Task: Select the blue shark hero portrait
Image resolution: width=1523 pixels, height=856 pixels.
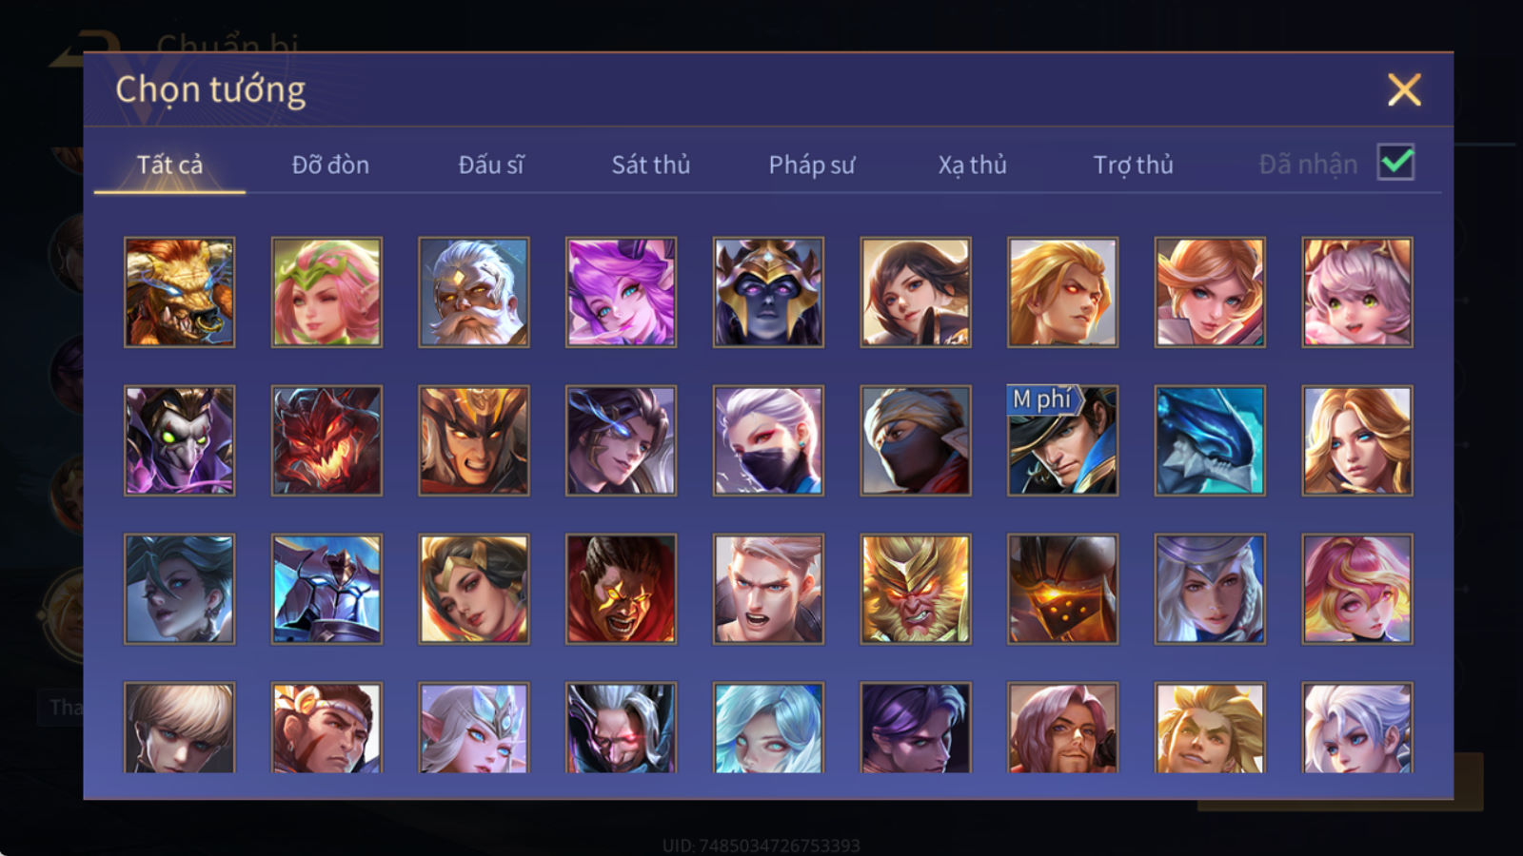Action: [x=1210, y=440]
